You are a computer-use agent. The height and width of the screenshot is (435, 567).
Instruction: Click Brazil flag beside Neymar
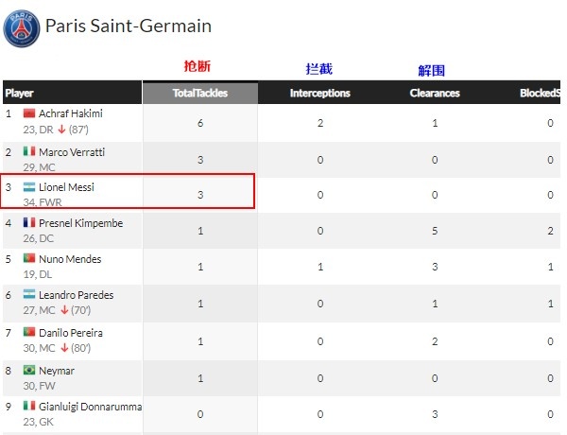coord(29,370)
